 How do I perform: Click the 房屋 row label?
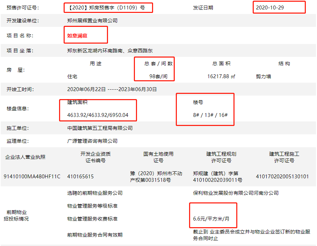16,70
